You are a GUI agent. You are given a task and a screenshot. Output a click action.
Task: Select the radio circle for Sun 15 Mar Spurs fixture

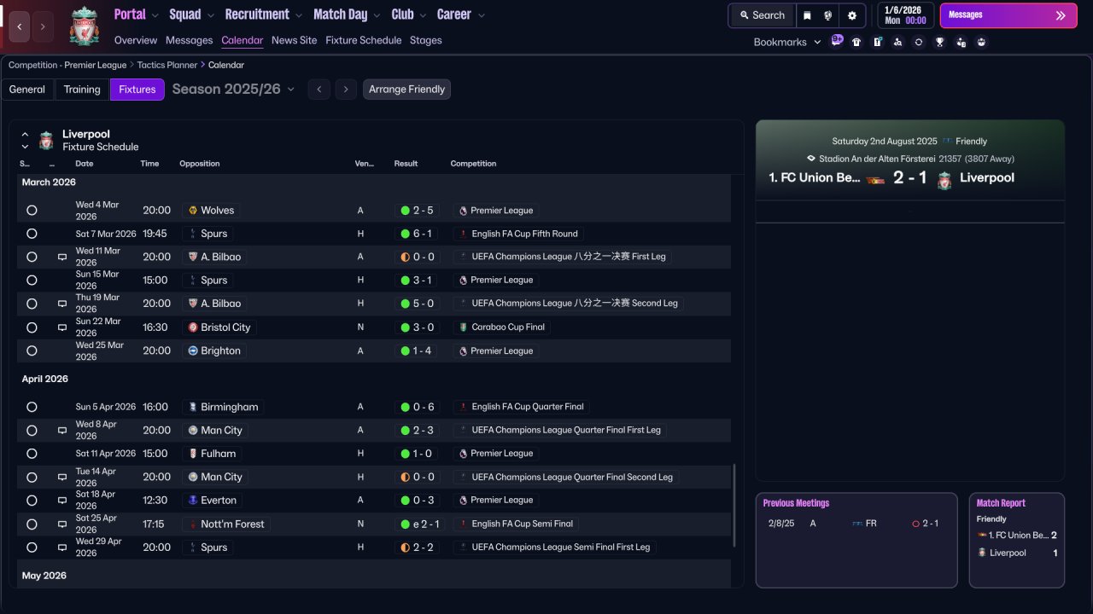(32, 281)
